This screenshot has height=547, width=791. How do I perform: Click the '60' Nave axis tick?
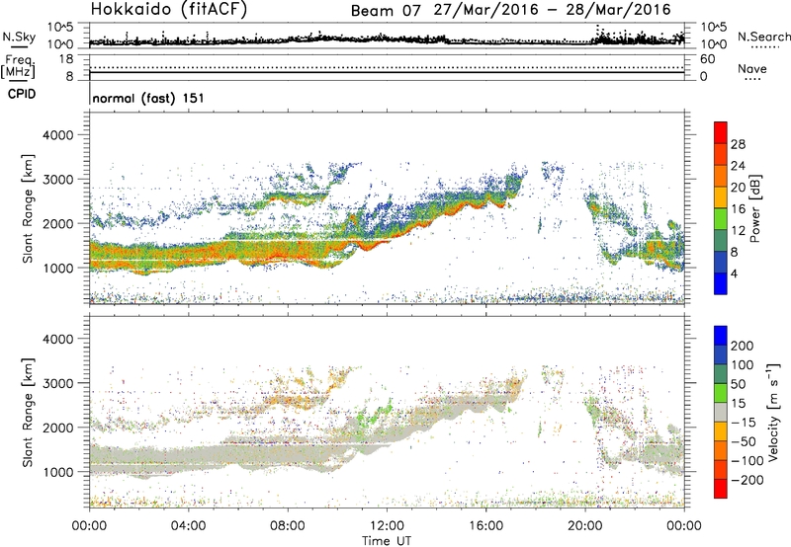pos(707,59)
